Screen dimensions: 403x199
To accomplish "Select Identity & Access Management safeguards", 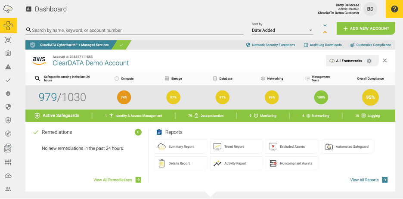I will [x=133, y=116].
